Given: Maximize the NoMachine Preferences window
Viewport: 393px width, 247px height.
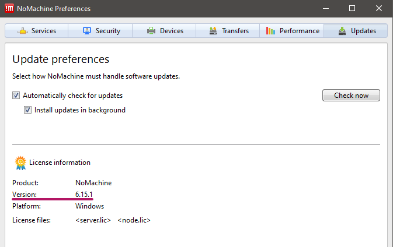Looking at the screenshot, I should tap(352, 9).
